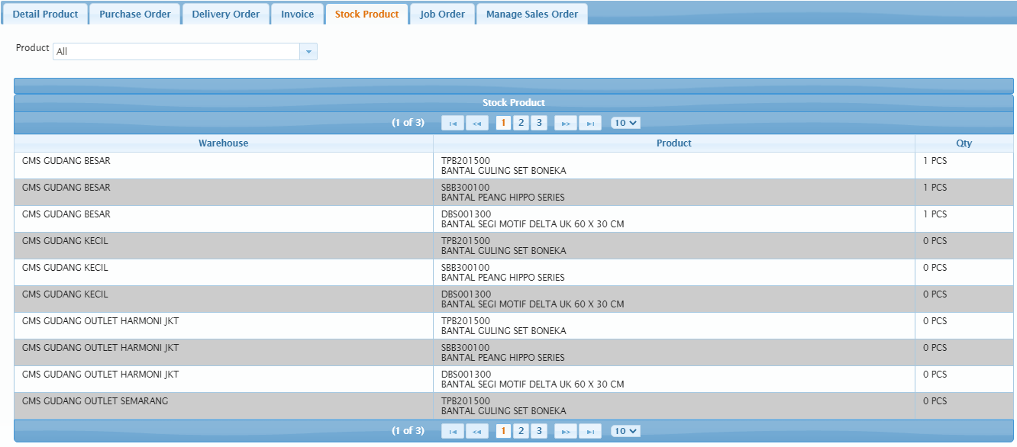Select the Stock Product tab
Screen dimensions: 1017x447
point(366,14)
